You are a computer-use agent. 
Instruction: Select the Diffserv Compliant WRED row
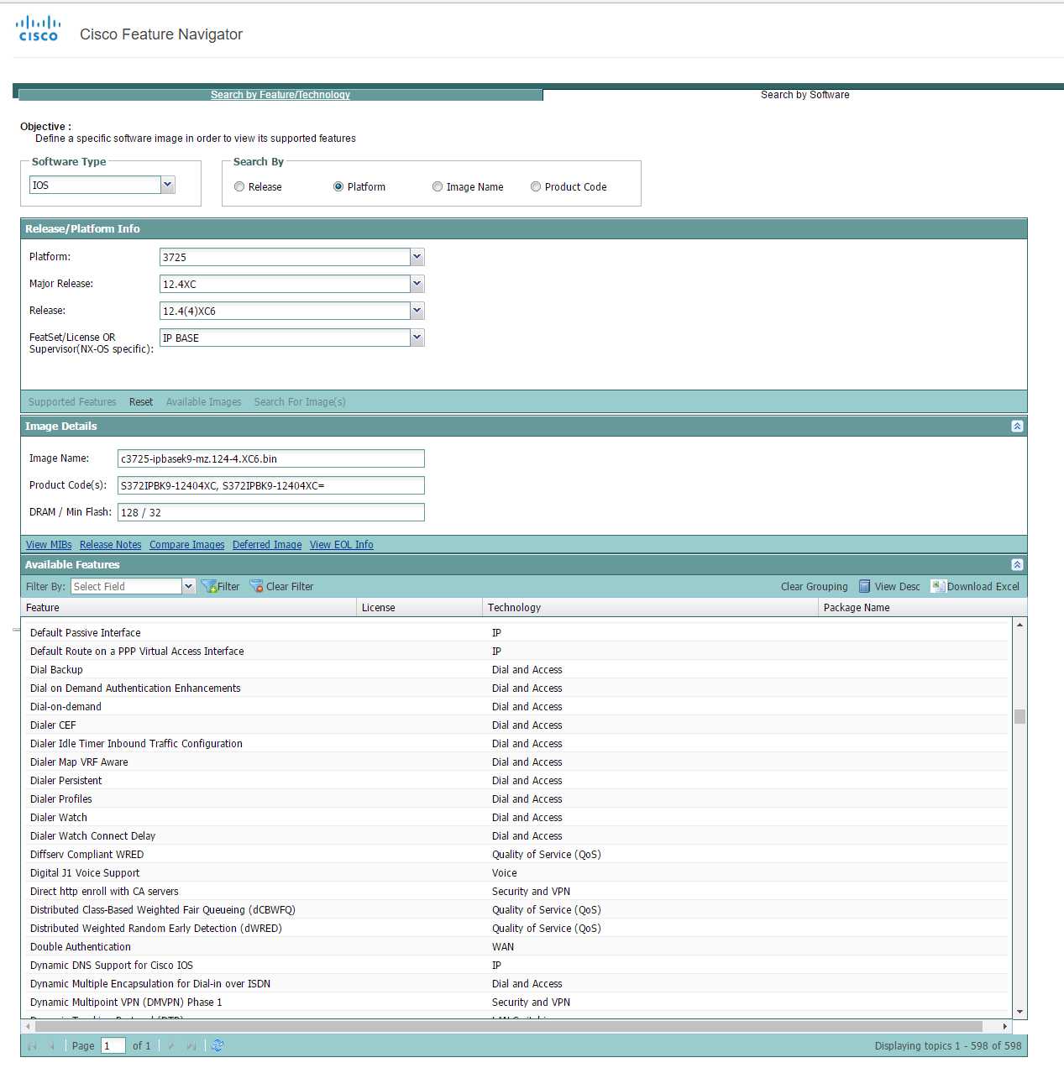515,855
